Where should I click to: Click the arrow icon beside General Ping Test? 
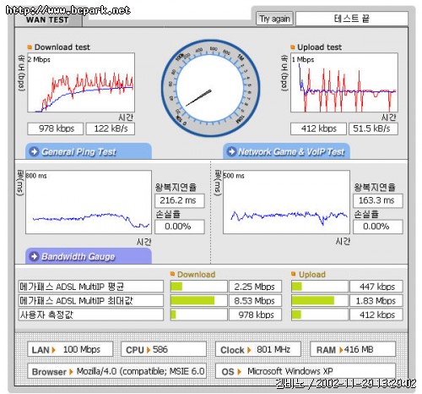pyautogui.click(x=34, y=151)
